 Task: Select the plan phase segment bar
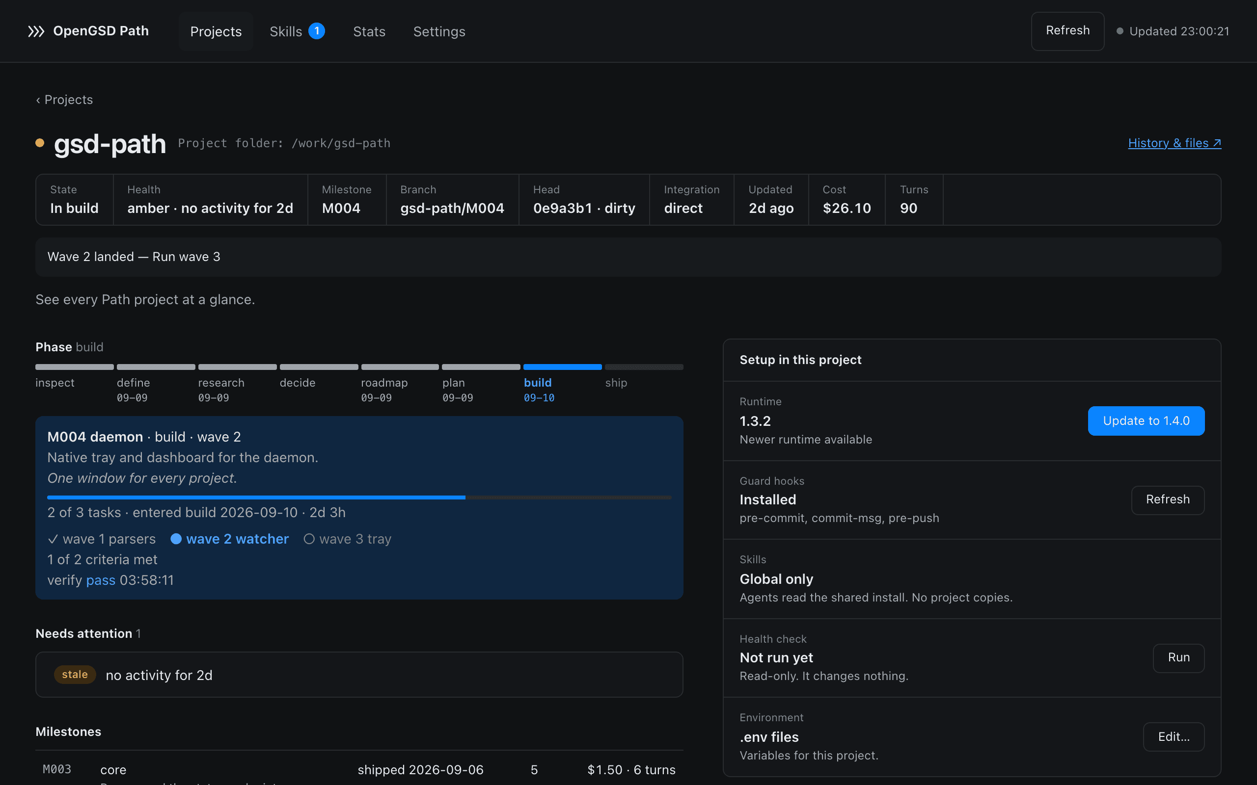(481, 367)
